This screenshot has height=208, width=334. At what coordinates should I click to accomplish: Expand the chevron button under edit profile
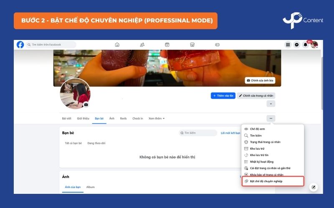(x=271, y=104)
